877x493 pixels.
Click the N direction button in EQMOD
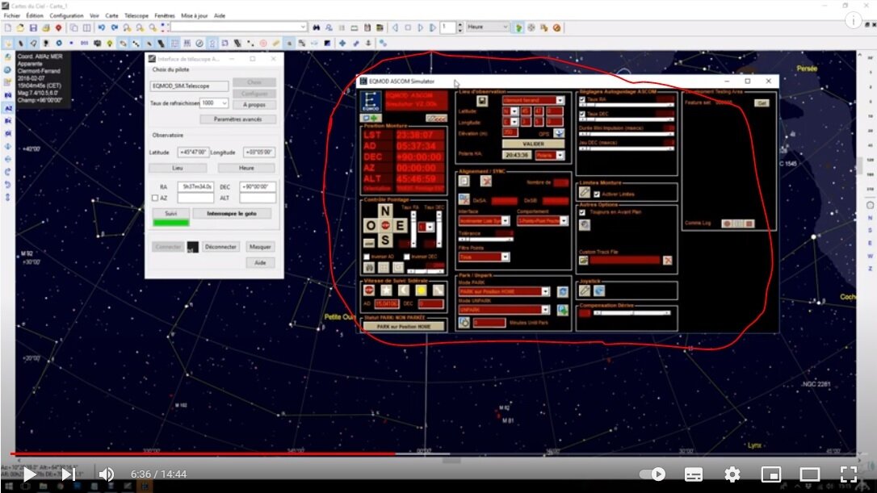click(385, 211)
